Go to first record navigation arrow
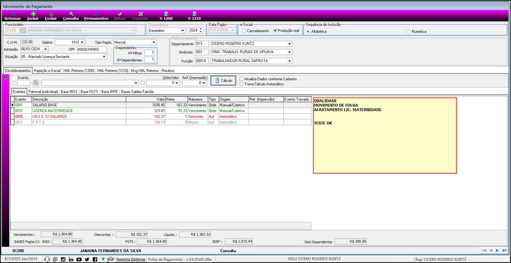The width and height of the screenshot is (511, 263). (484, 251)
